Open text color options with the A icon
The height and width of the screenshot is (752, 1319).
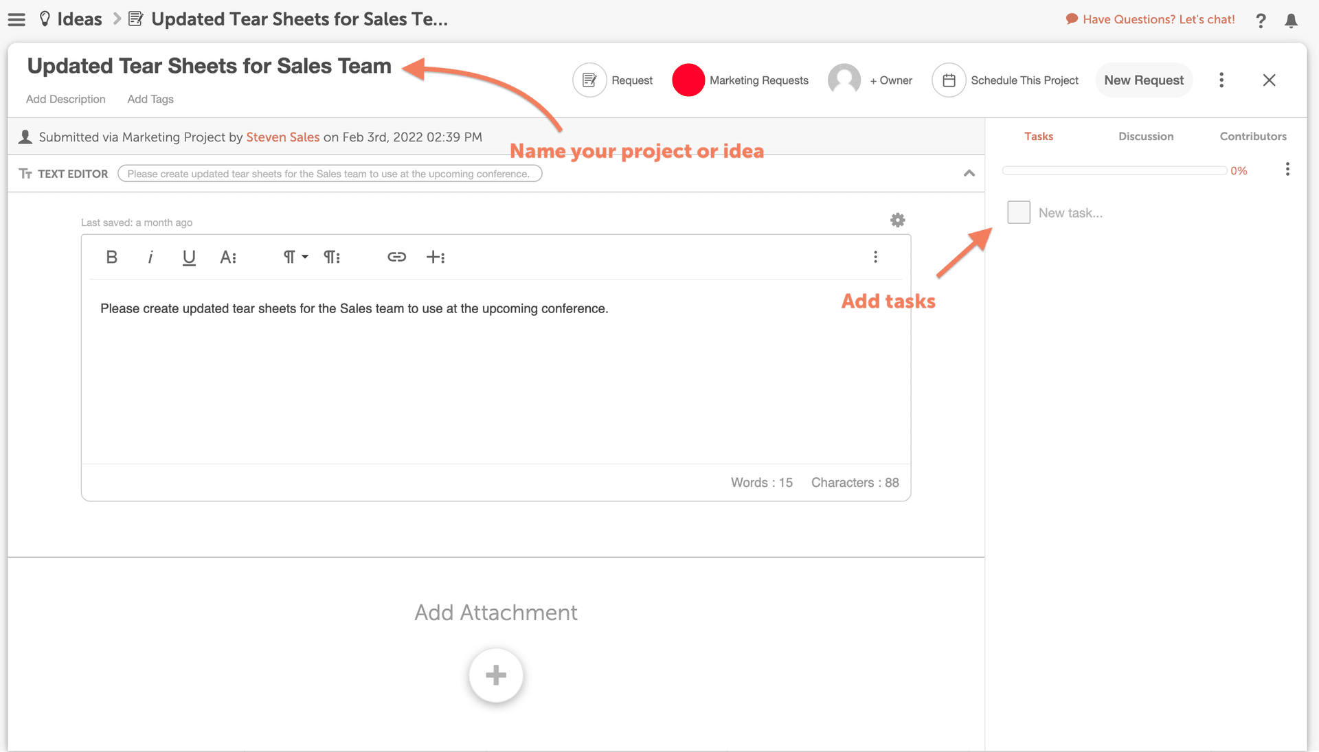(x=229, y=257)
